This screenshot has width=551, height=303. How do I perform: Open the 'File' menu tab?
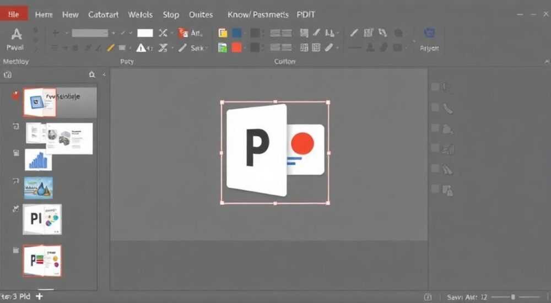click(14, 14)
